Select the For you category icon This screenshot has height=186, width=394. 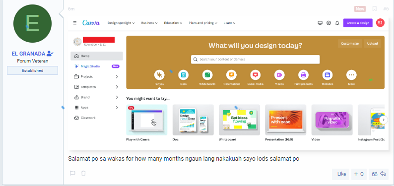(x=159, y=75)
